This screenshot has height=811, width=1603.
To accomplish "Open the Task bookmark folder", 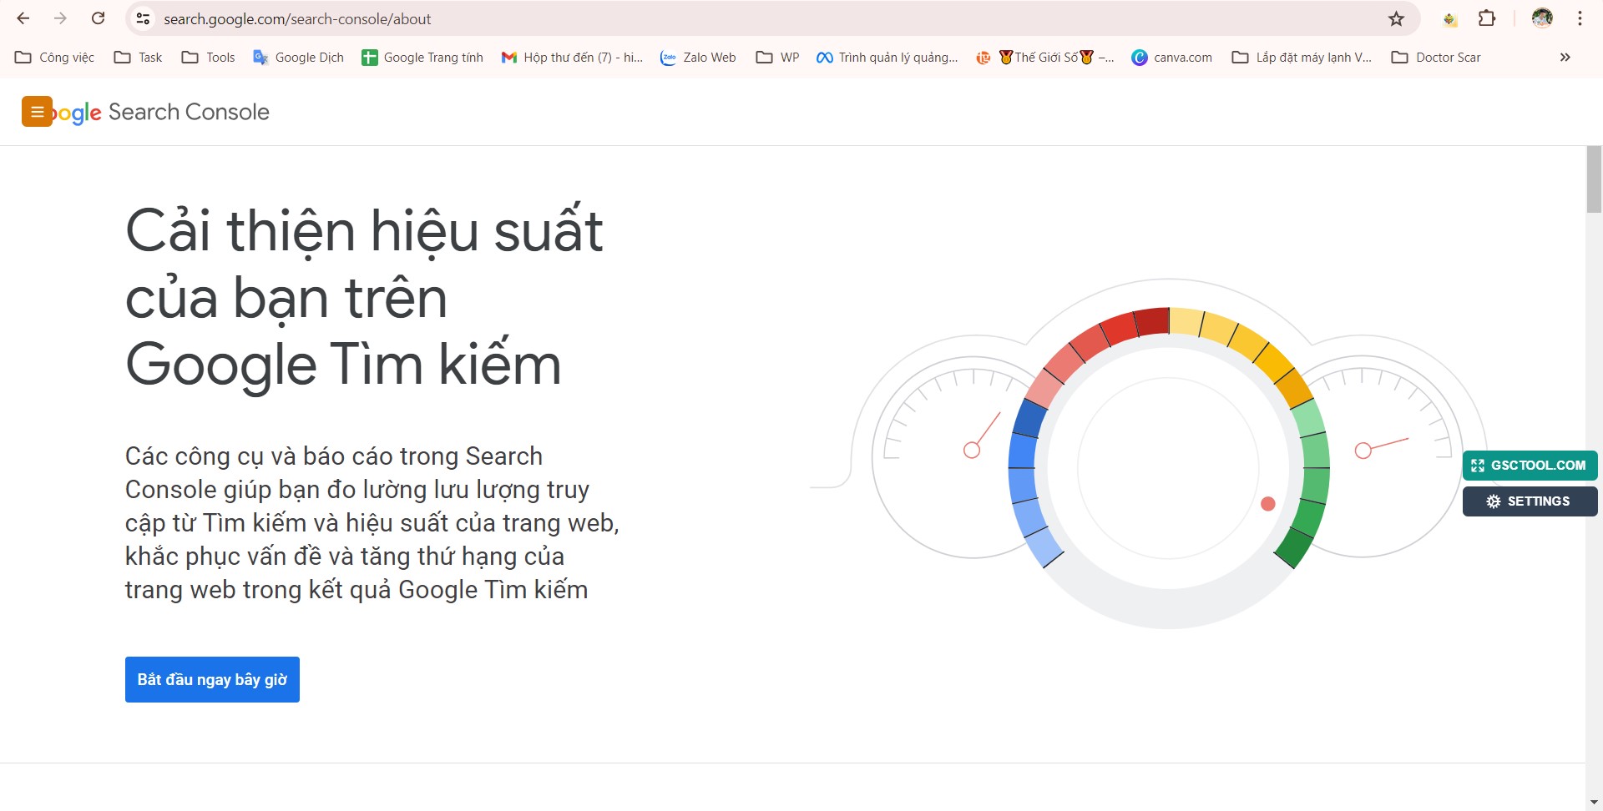I will pyautogui.click(x=139, y=57).
